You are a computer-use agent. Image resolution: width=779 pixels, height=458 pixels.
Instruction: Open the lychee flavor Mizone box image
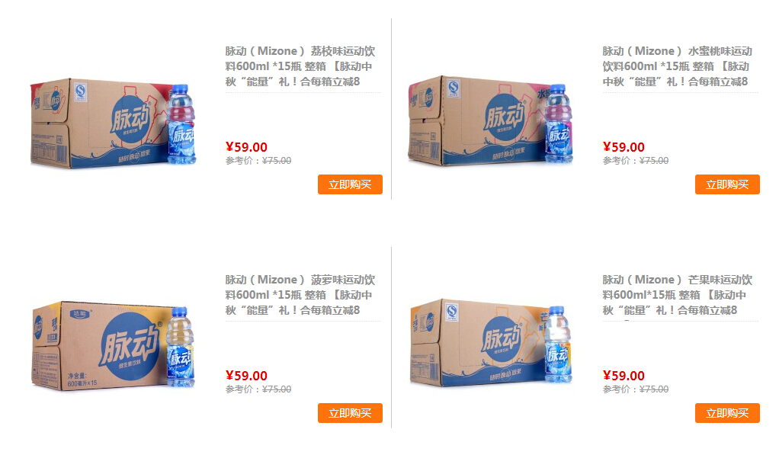tap(114, 123)
